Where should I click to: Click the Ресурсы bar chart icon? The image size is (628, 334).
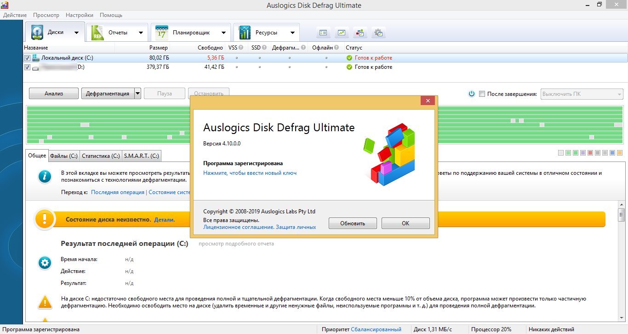click(x=245, y=33)
